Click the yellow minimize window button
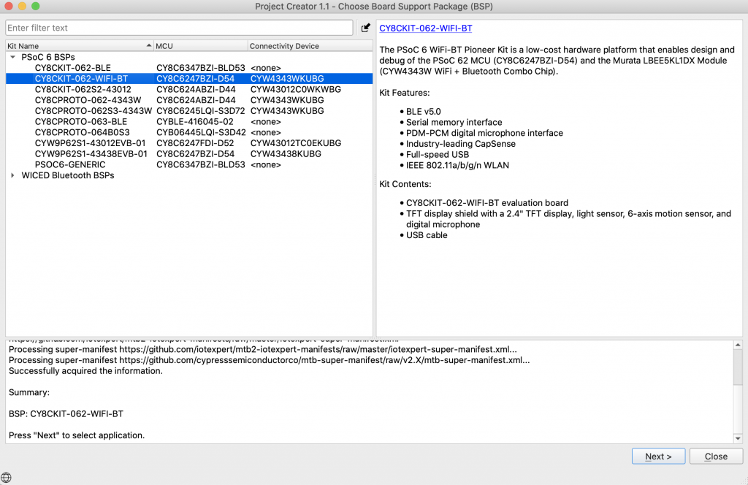 22,6
